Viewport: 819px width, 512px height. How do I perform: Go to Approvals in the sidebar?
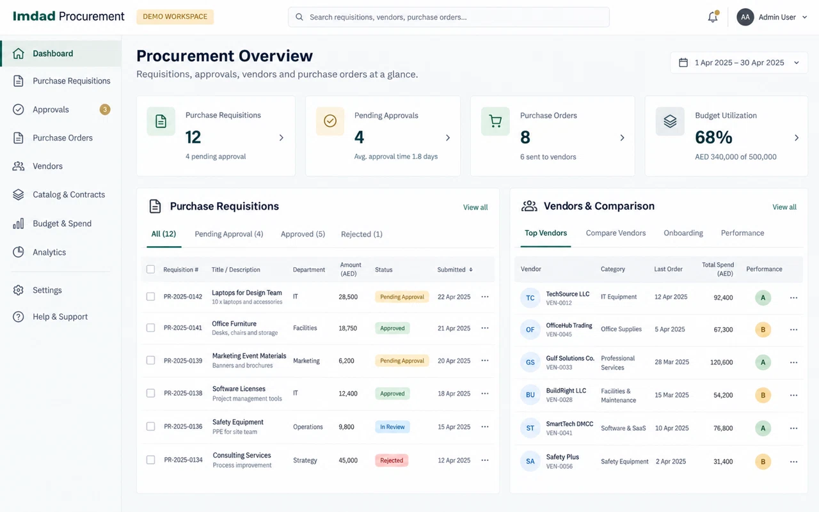tap(61, 110)
